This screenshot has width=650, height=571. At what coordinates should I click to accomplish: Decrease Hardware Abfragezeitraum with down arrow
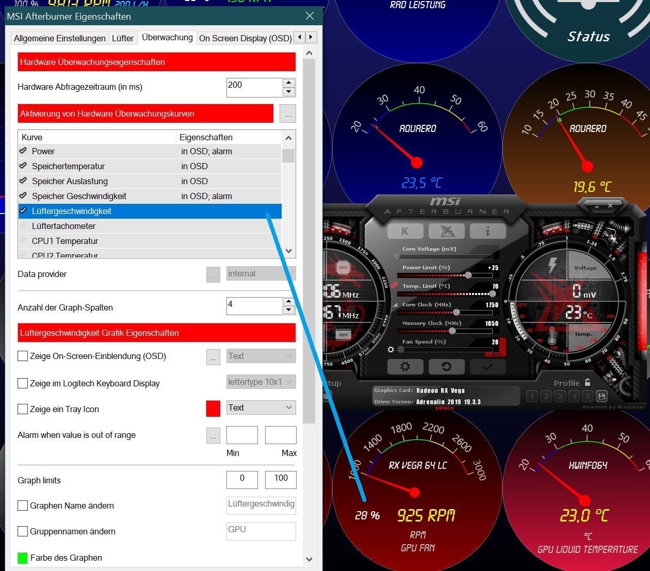pyautogui.click(x=289, y=92)
